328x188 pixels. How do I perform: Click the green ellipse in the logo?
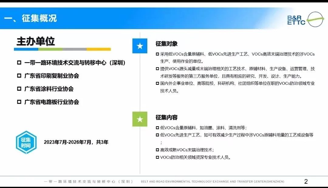click(316, 19)
